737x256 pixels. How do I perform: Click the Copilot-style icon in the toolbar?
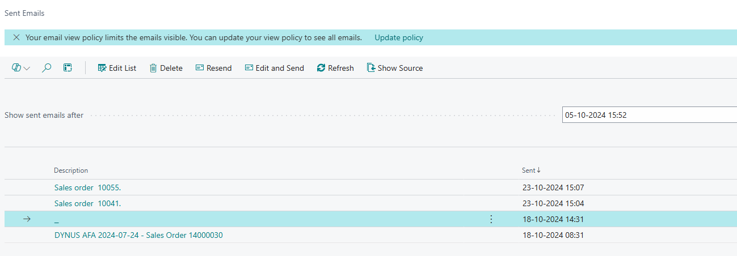[16, 68]
